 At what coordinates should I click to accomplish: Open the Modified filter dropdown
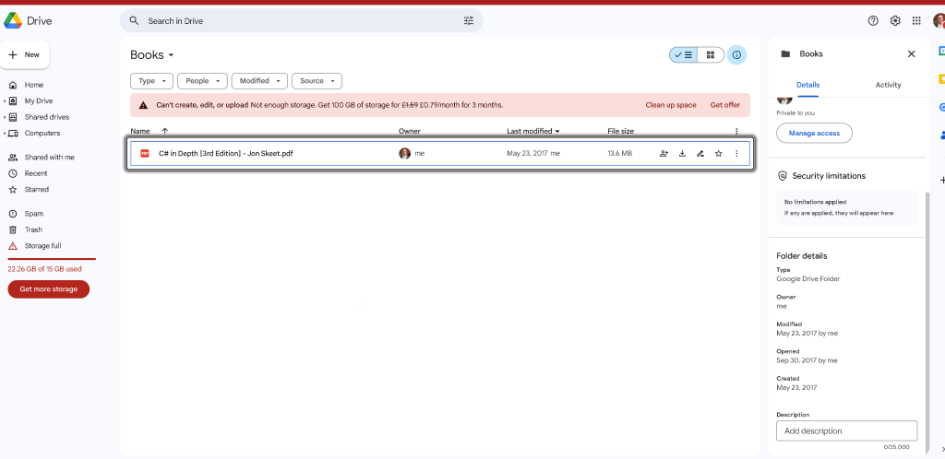(x=259, y=80)
